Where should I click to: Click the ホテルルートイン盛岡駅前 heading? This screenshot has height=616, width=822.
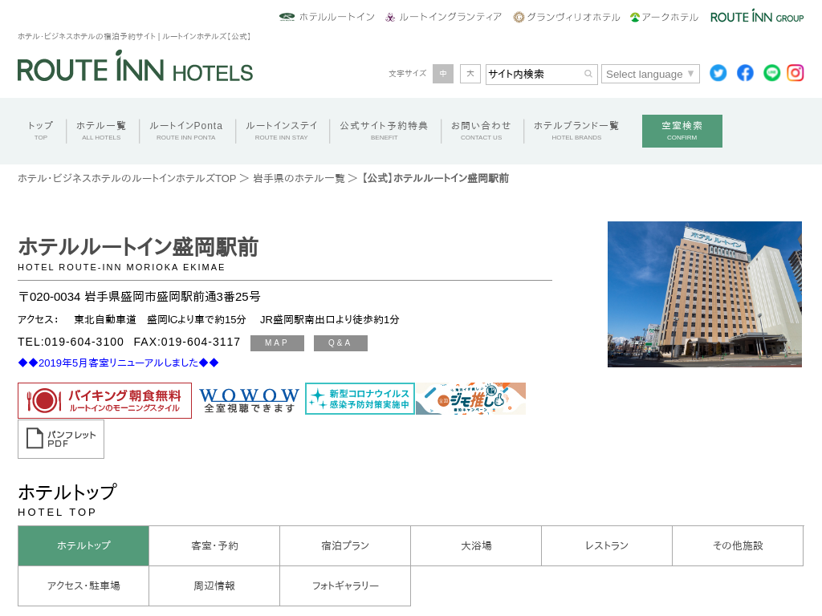138,247
